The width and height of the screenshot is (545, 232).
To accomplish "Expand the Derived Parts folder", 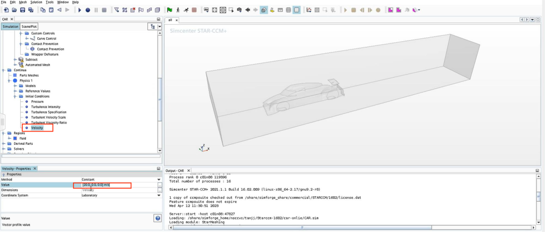I will 4,143.
